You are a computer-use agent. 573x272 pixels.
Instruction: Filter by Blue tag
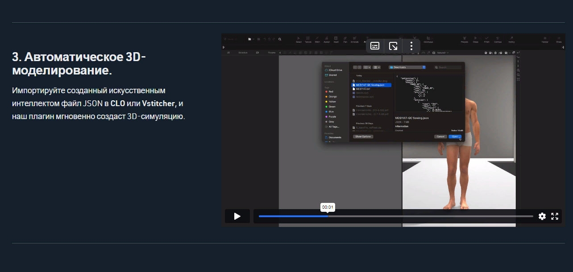coord(329,111)
